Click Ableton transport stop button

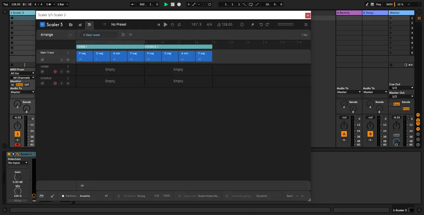173,4
